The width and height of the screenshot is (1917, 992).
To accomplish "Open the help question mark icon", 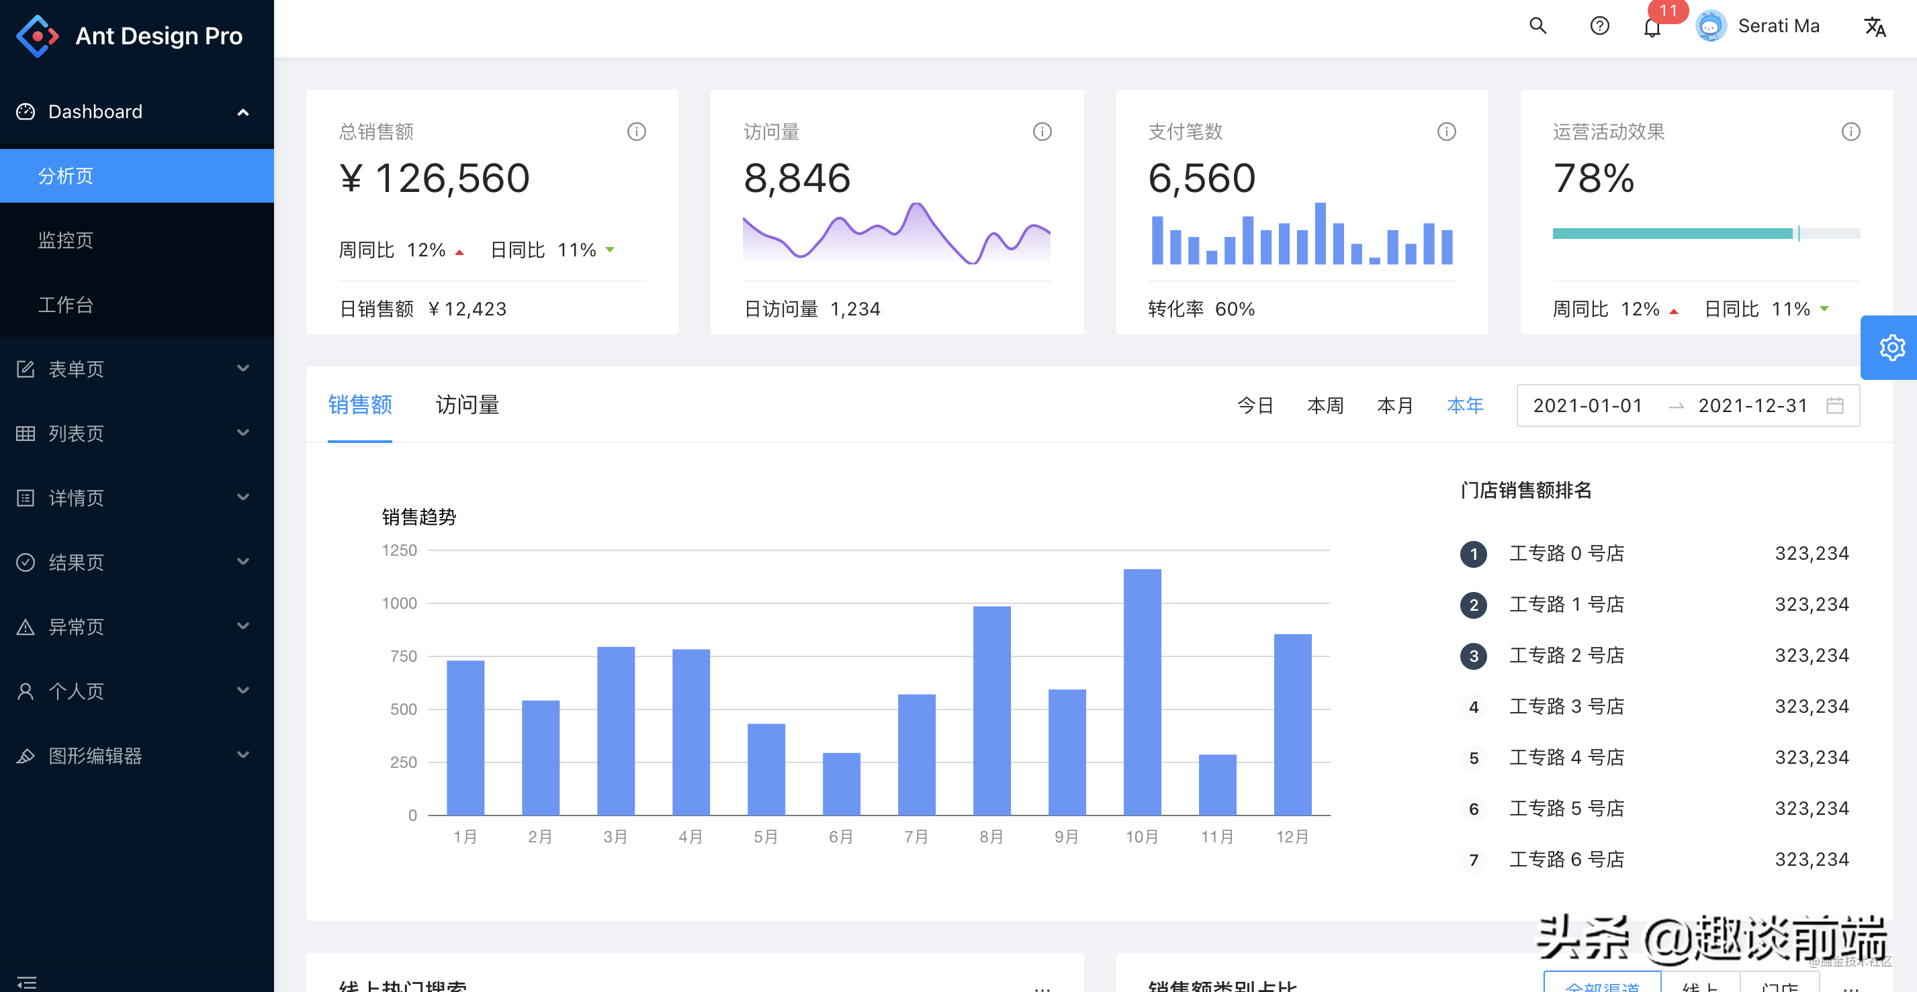I will click(x=1599, y=27).
